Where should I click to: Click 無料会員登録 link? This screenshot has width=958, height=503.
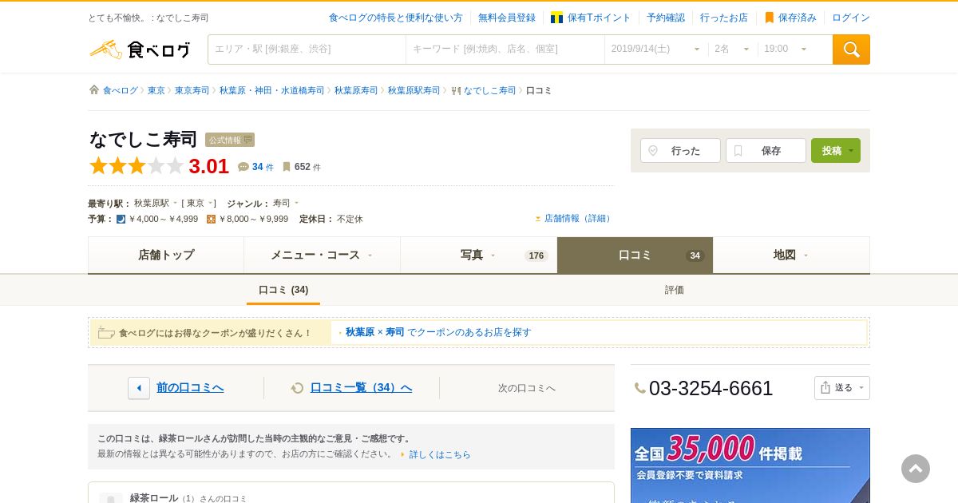507,18
